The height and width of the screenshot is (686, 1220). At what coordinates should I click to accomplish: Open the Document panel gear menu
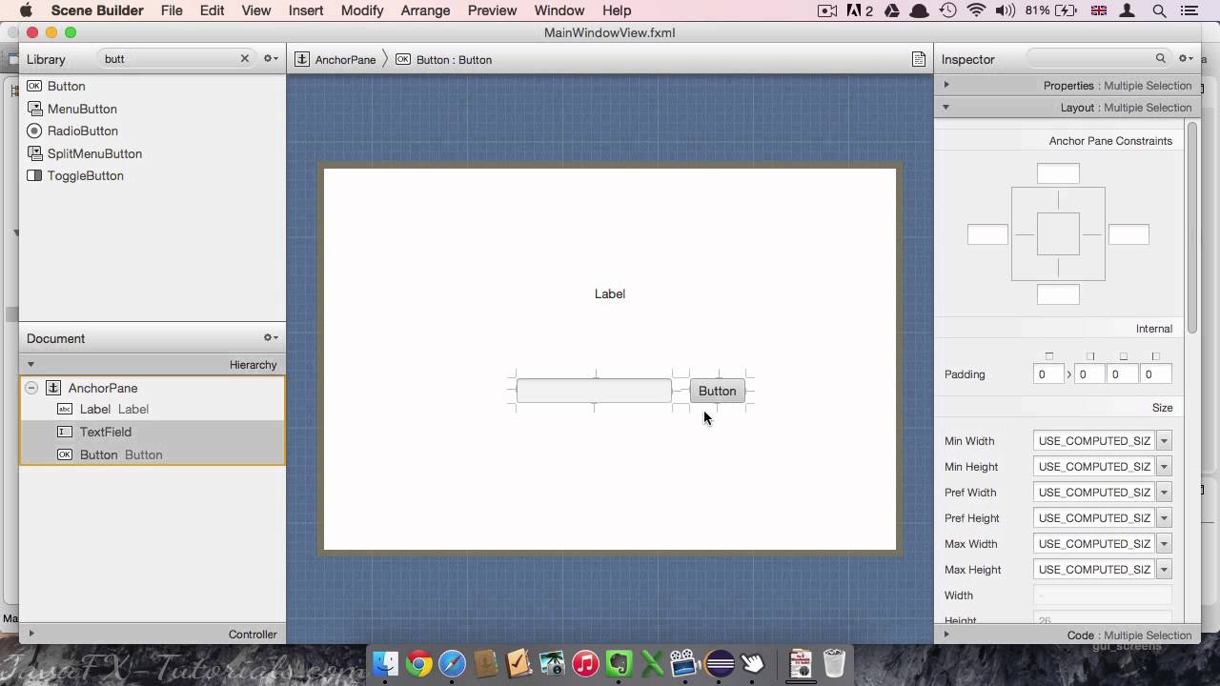pos(271,338)
